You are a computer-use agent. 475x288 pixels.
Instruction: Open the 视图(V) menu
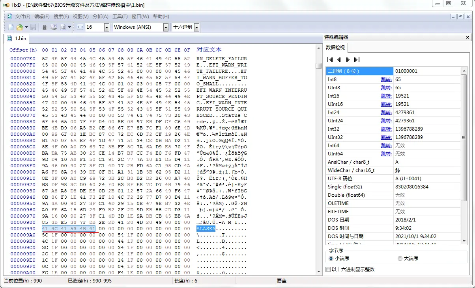[x=80, y=17]
